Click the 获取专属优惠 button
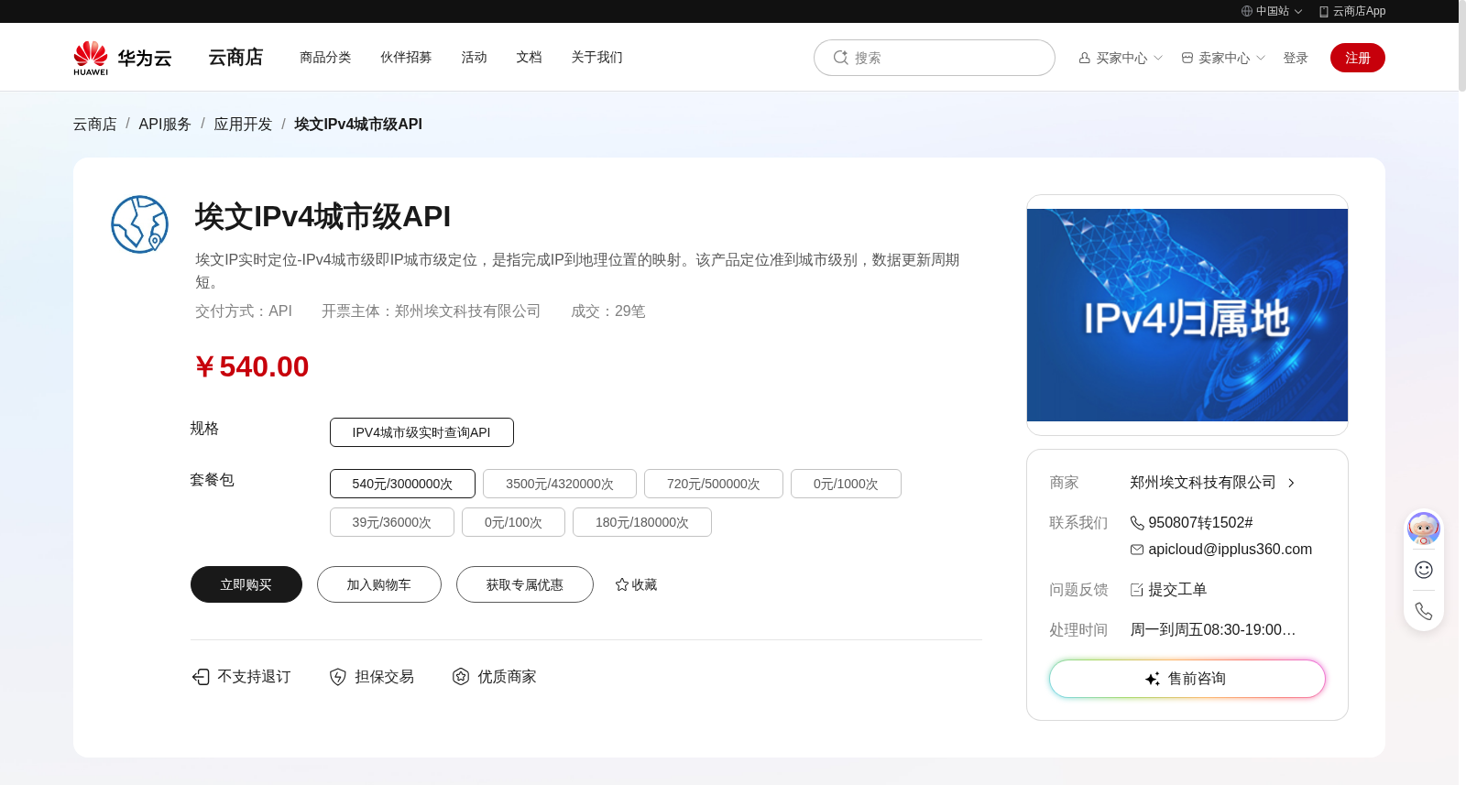This screenshot has width=1466, height=785. point(525,584)
